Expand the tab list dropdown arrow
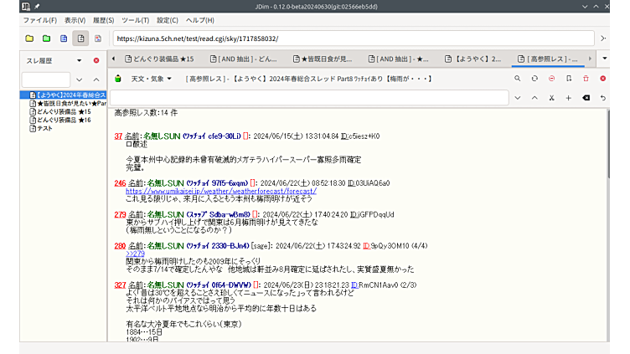 (x=604, y=59)
